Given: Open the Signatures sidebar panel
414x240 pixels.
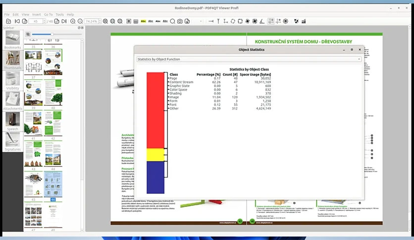Looking at the screenshot, I should [x=13, y=142].
